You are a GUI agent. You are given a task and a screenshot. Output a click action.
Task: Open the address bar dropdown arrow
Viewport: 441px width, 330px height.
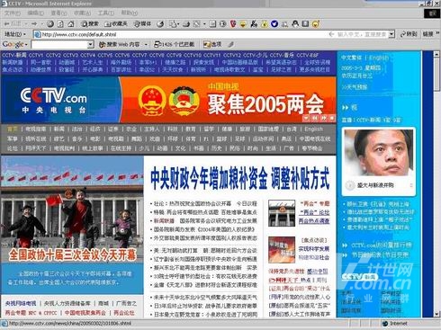click(391, 34)
